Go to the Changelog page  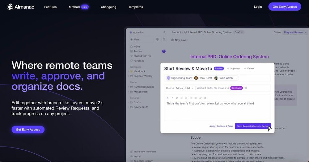pos(108,7)
